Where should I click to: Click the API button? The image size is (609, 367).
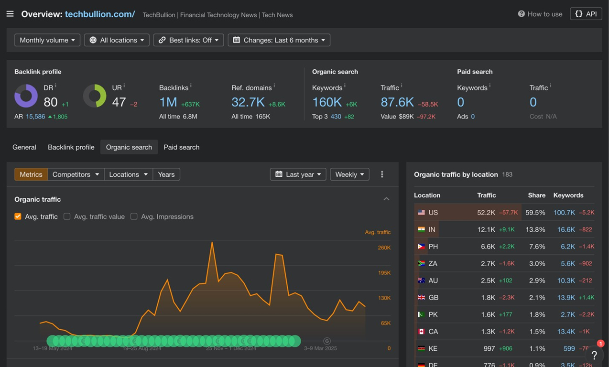point(586,14)
